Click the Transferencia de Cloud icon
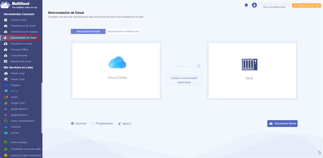 pyautogui.click(x=6, y=26)
